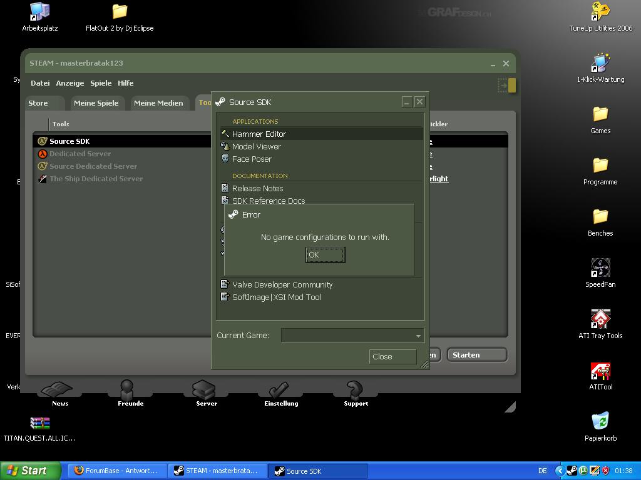
Task: Launch ATI Tray Tools shortcut
Action: pyautogui.click(x=600, y=324)
